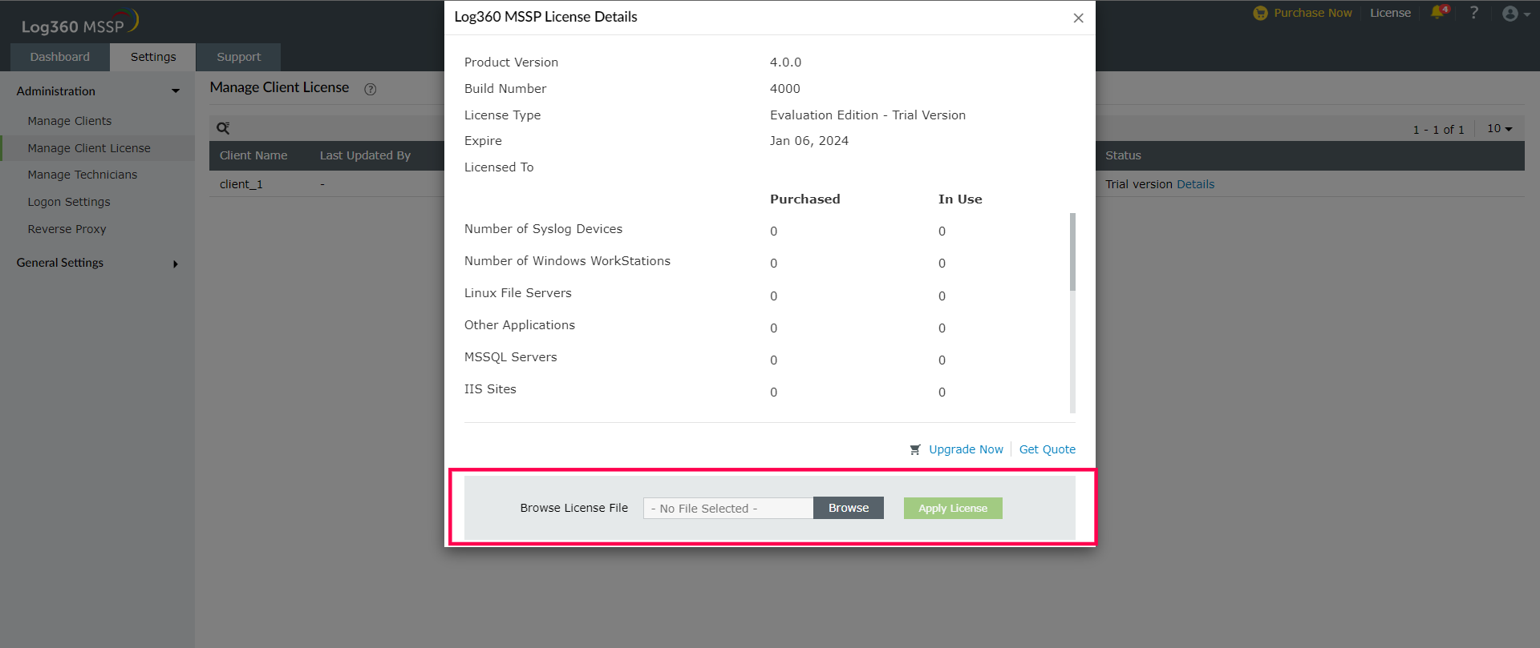Click the Details link for client_1

(1195, 184)
